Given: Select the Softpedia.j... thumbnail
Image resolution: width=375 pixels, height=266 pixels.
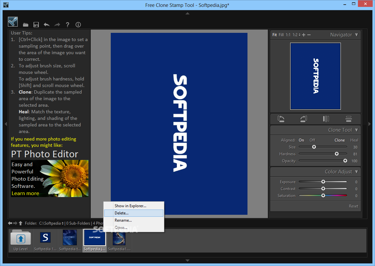Looking at the screenshot, I should [94, 240].
